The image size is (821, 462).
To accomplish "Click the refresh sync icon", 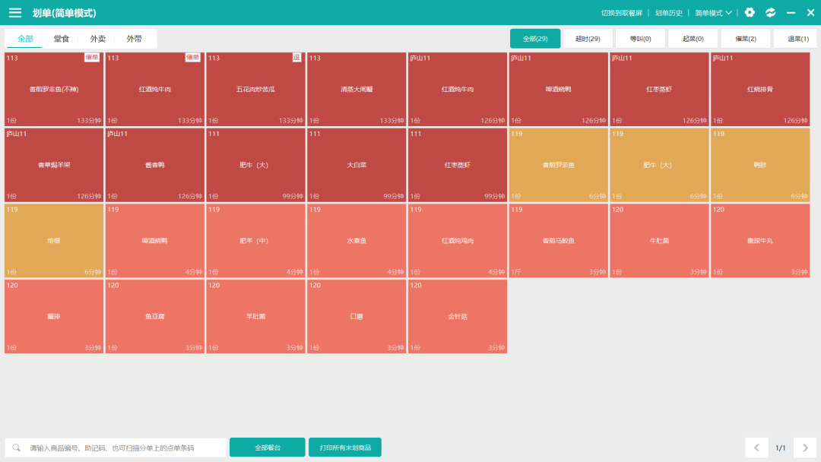I will point(770,13).
